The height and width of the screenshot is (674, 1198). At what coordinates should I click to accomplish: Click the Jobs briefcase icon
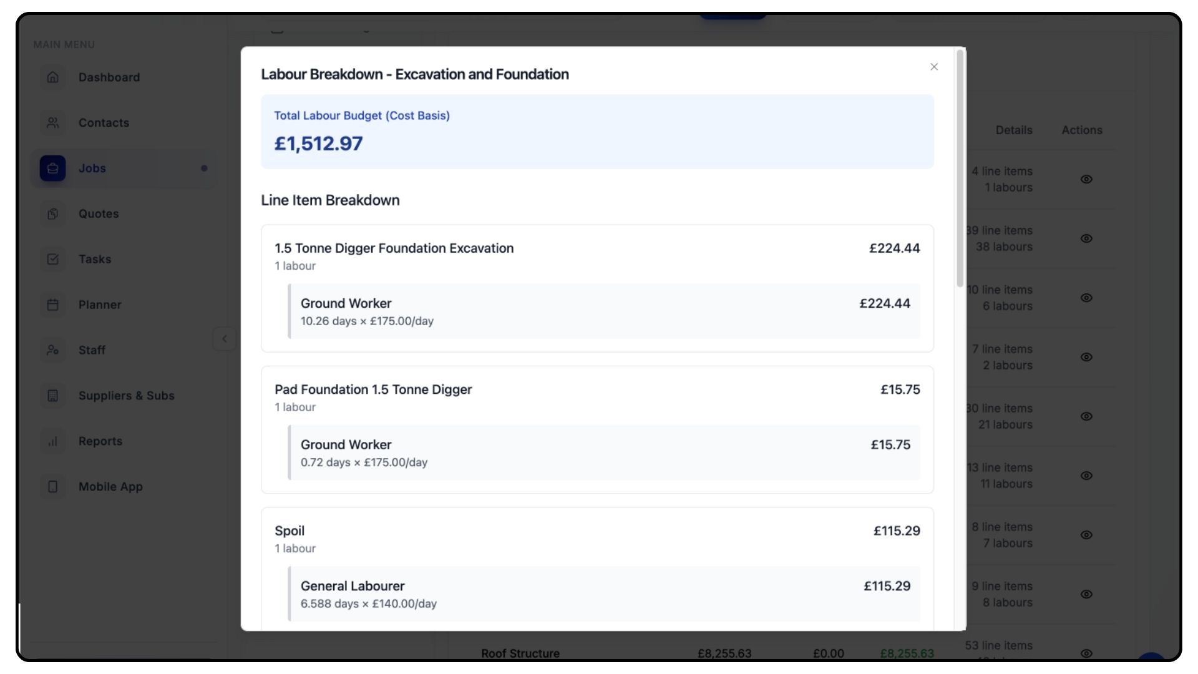coord(53,168)
